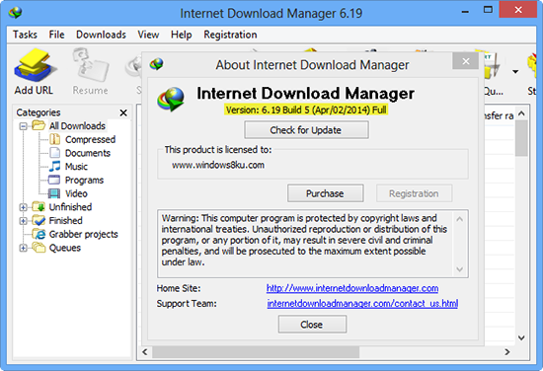
Task: Click the Programs category icon
Action: point(54,180)
